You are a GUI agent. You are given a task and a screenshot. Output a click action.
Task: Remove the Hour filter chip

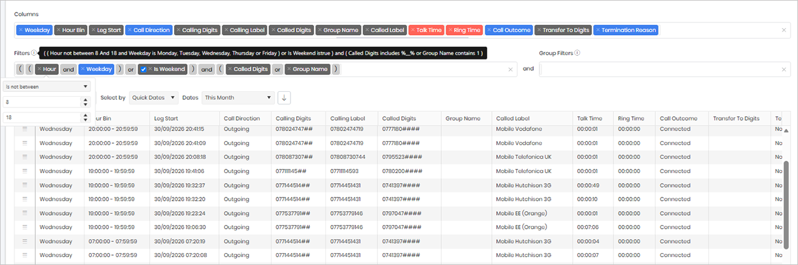39,69
